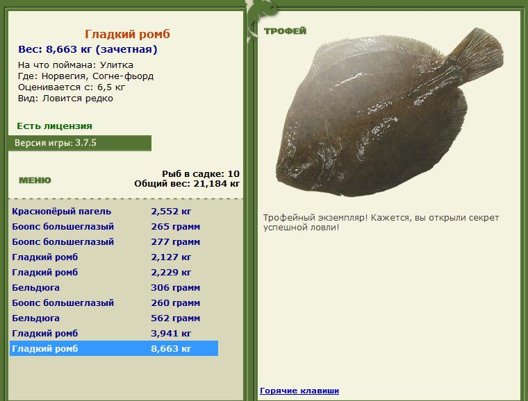Select the Краснопёрый пагель row
The height and width of the screenshot is (401, 528).
tap(114, 212)
